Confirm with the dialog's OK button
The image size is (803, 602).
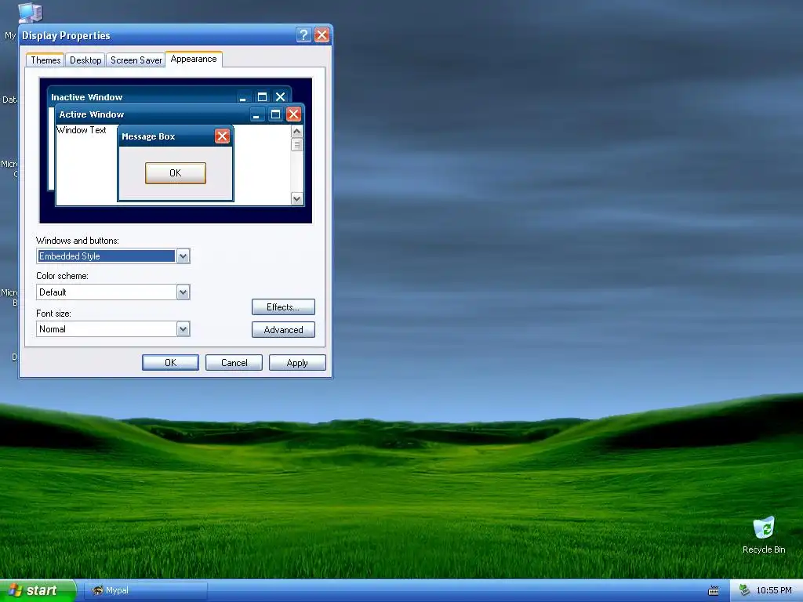coord(170,362)
